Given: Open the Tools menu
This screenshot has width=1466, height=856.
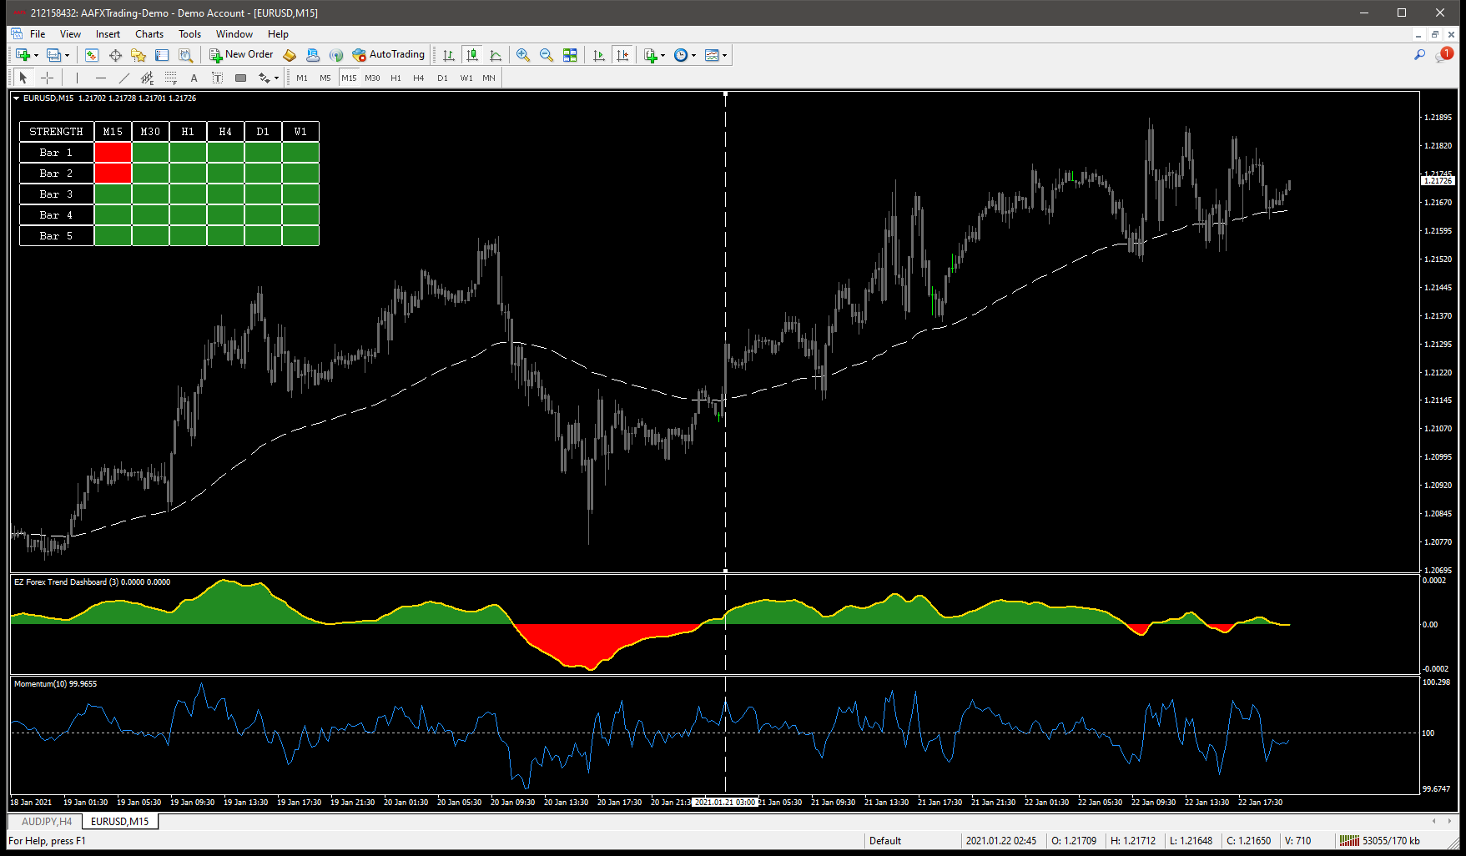Looking at the screenshot, I should tap(189, 34).
